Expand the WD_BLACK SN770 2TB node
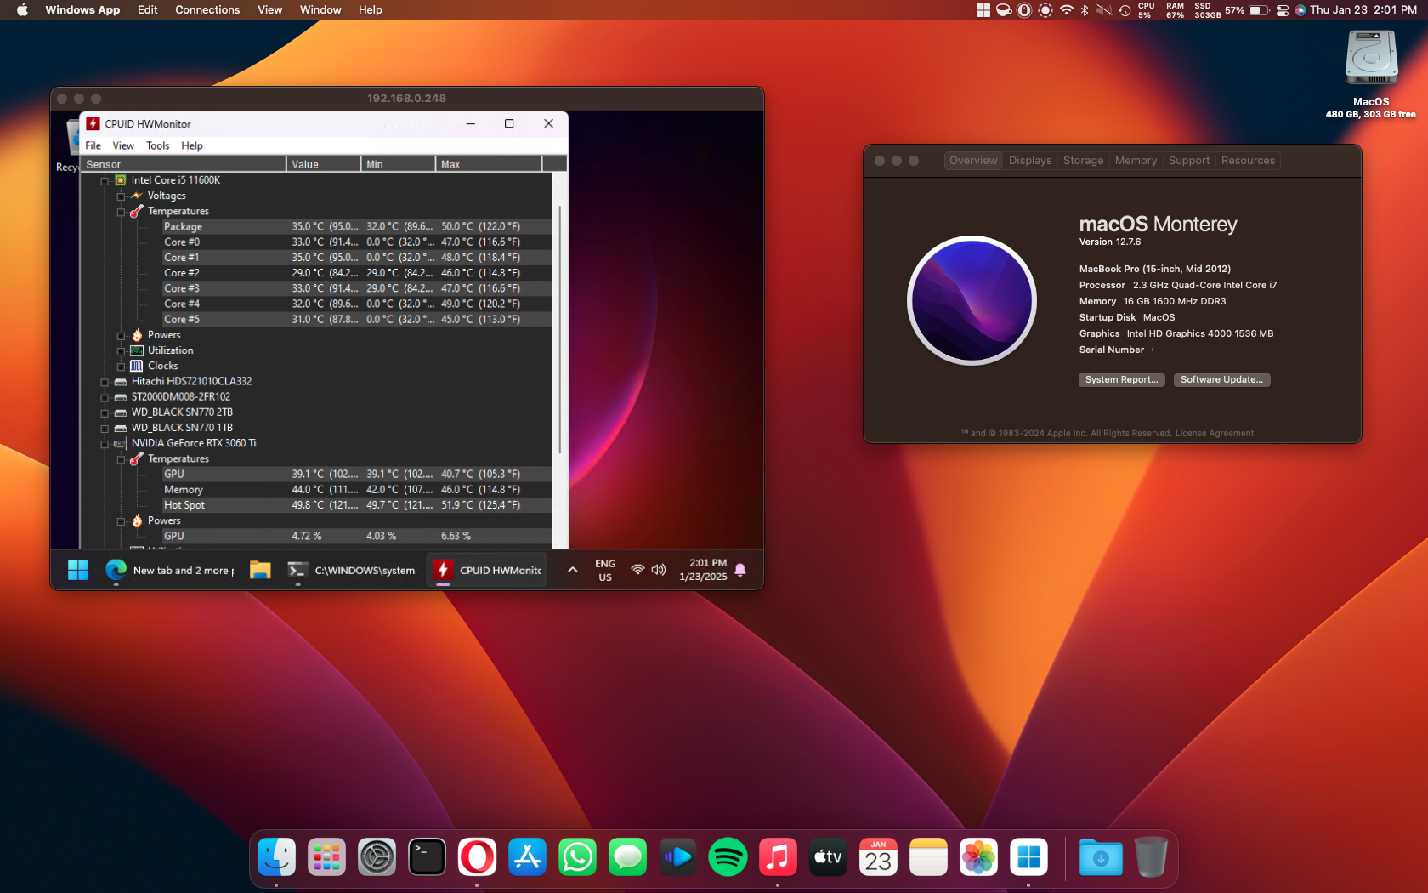This screenshot has height=893, width=1428. (x=105, y=412)
